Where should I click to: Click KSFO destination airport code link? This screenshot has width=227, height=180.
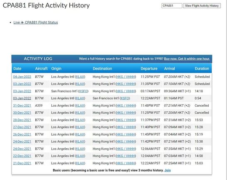pos(125,98)
